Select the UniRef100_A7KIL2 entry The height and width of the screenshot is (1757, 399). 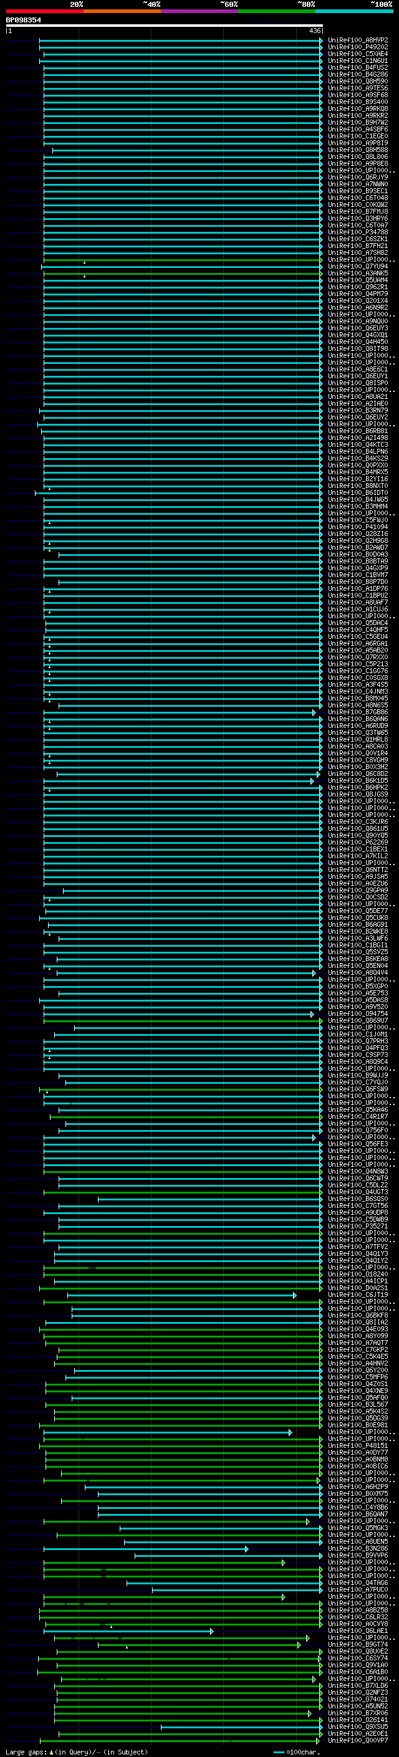357,856
